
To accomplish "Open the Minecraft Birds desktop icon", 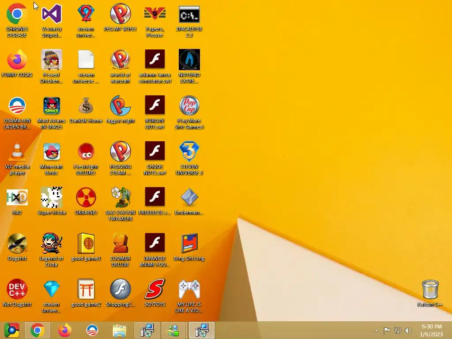I will tap(52, 158).
